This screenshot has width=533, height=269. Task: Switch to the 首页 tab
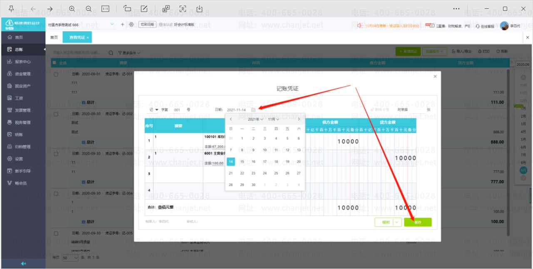[54, 37]
